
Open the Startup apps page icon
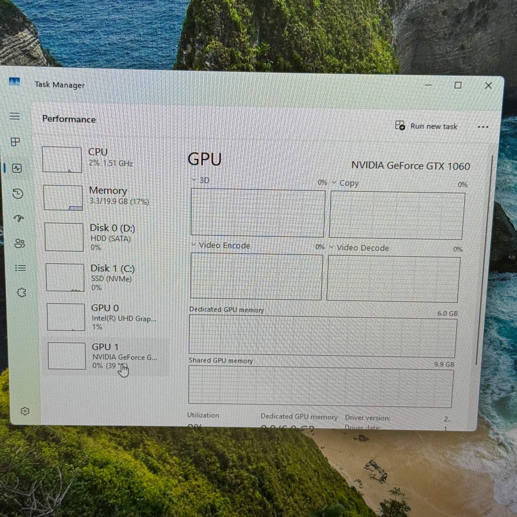pos(19,219)
